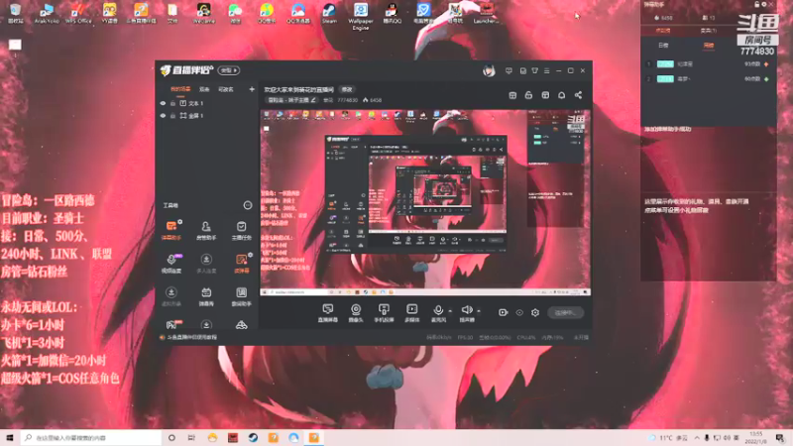Open notification center in system tray

pos(780,437)
